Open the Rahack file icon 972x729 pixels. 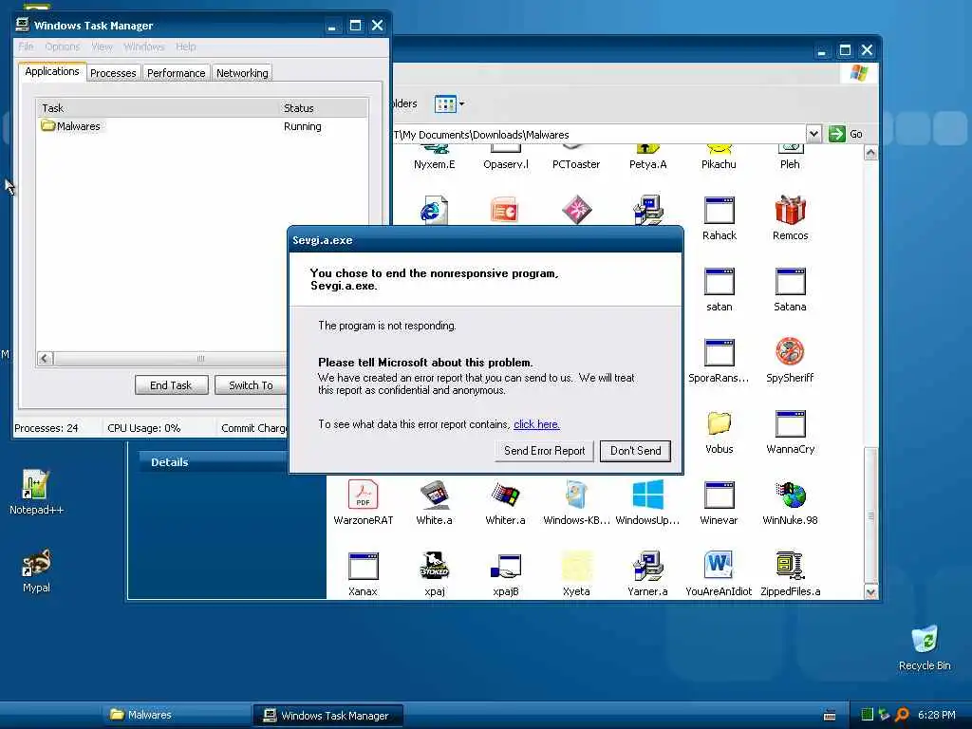tap(720, 211)
